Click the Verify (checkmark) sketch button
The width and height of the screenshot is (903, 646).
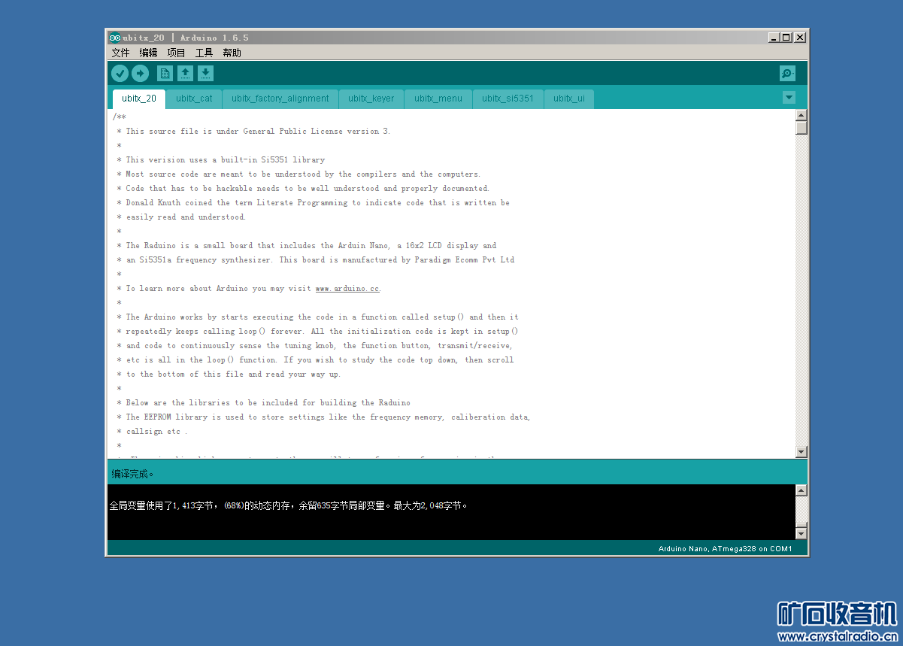(120, 73)
